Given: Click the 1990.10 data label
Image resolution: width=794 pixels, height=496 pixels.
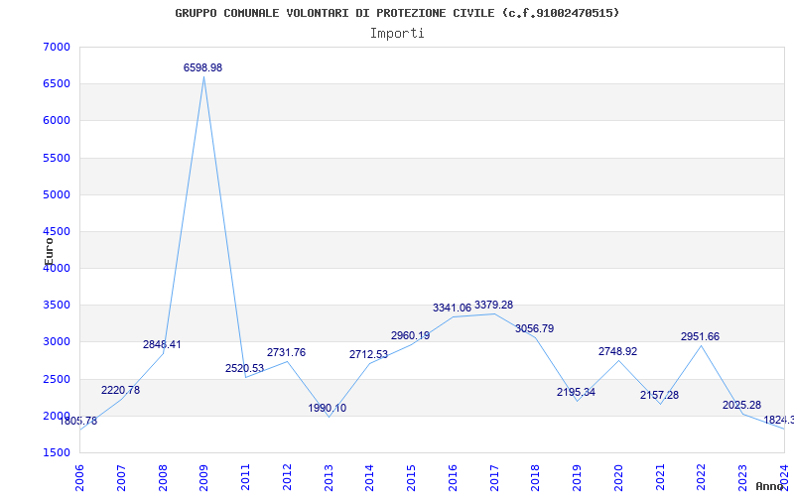Looking at the screenshot, I should (x=328, y=409).
